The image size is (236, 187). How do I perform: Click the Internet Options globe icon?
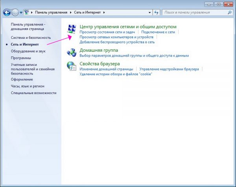tap(72, 66)
